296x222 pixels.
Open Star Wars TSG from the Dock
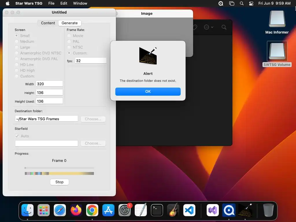[x=245, y=210]
